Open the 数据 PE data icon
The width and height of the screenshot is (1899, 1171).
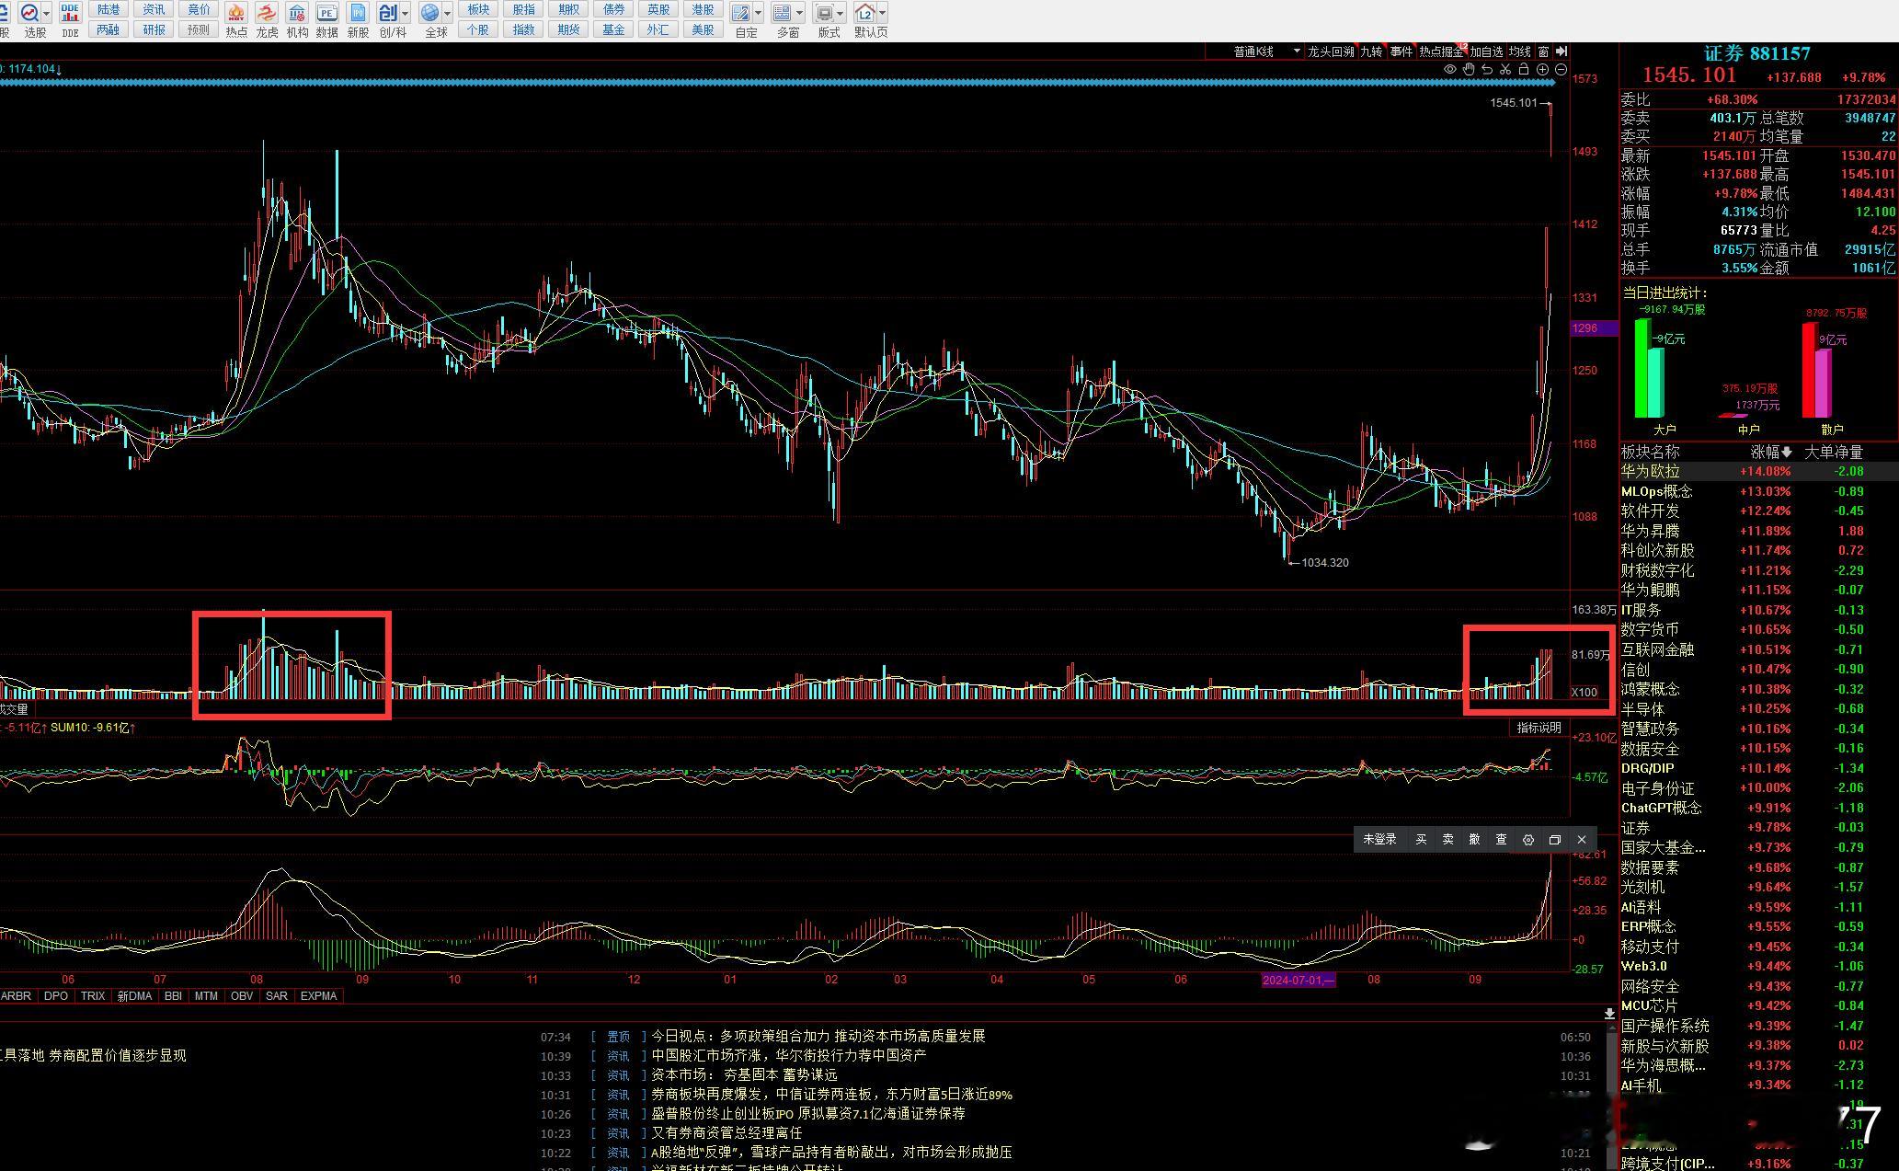pos(326,13)
